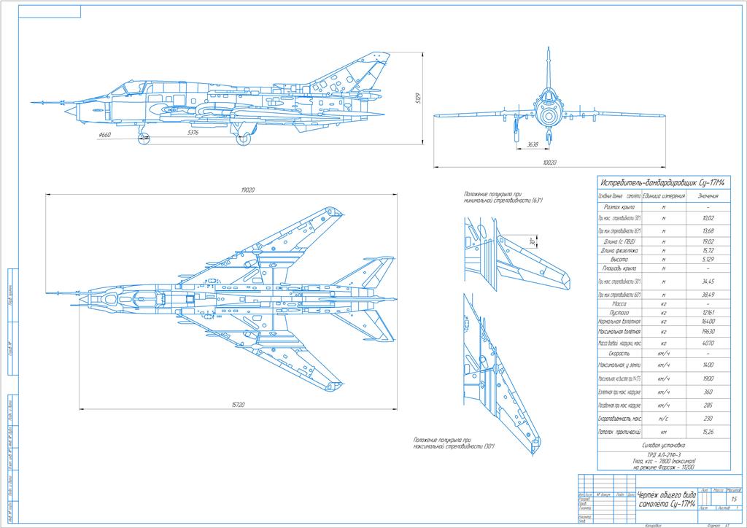This screenshot has height=528, width=747.
Task: Click the 15720 fuselage length dimension
Action: [239, 405]
